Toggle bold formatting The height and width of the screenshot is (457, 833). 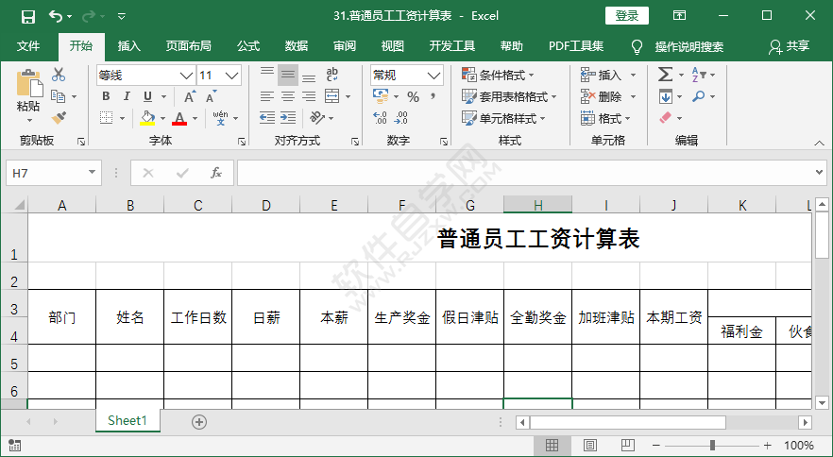(106, 96)
